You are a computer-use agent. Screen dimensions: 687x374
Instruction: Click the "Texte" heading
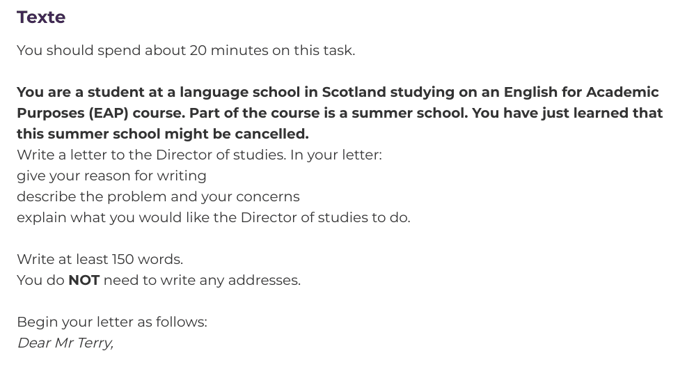click(41, 17)
